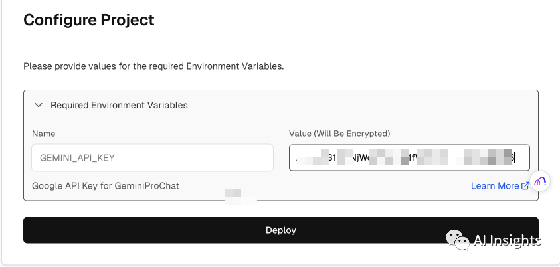Click the Configure Project heading
The image size is (560, 267).
[x=89, y=20]
